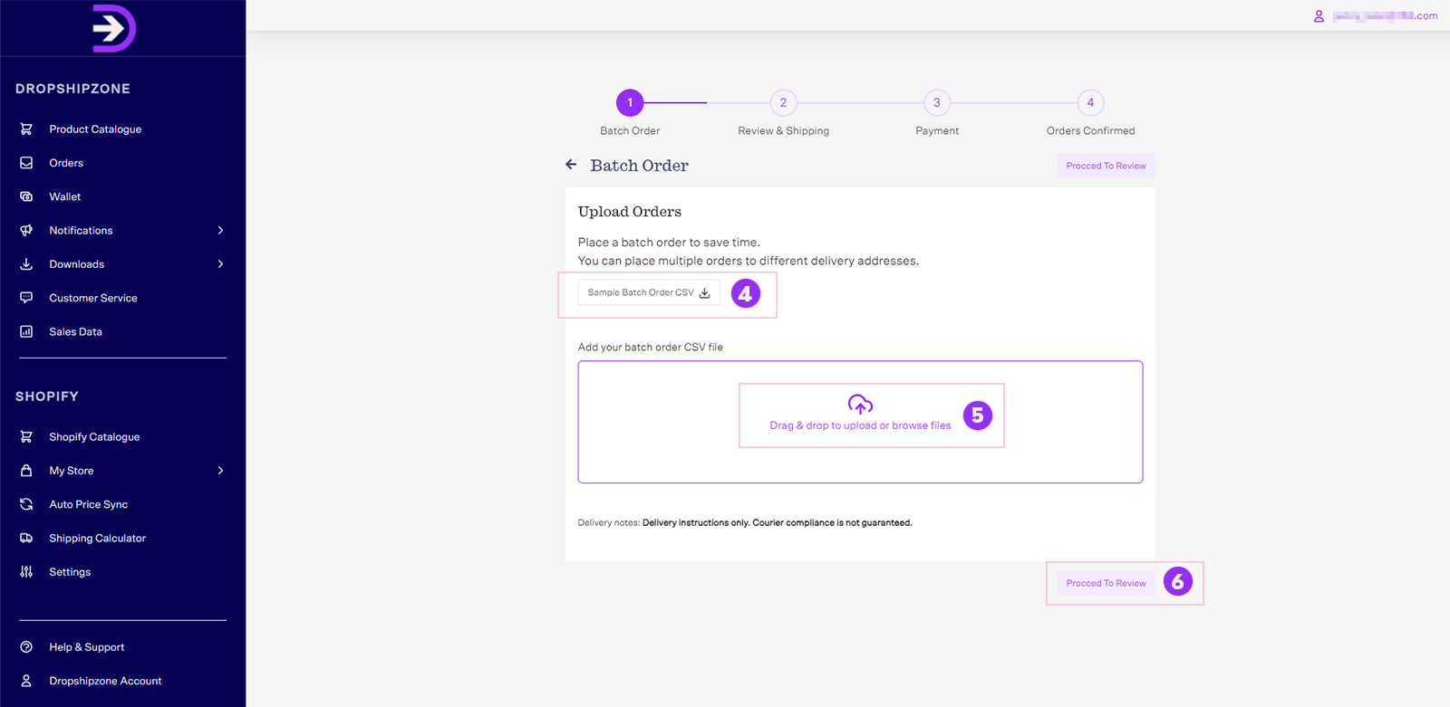This screenshot has height=707, width=1450.
Task: Open Sales Data in the sidebar
Action: (75, 332)
